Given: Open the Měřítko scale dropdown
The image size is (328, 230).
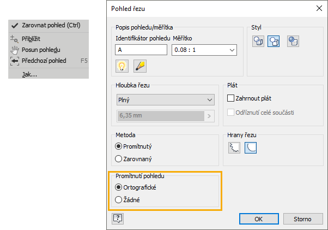Looking at the screenshot, I should pos(204,50).
